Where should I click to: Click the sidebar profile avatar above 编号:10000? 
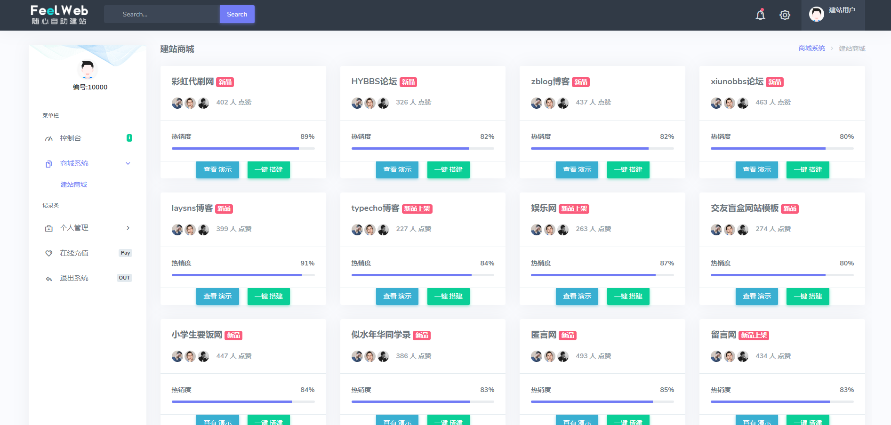[x=88, y=70]
